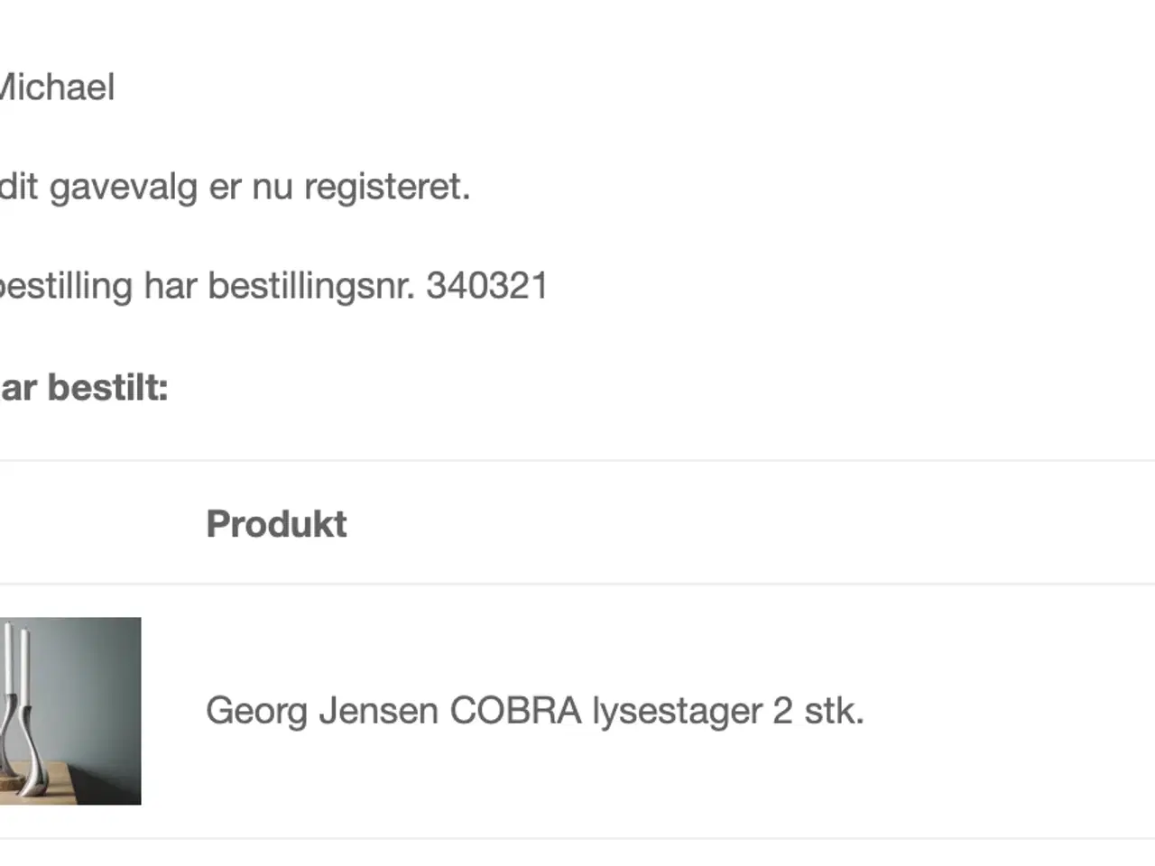Click the word "er" in the gavevalg sentence
The image size is (1155, 866).
pos(225,188)
